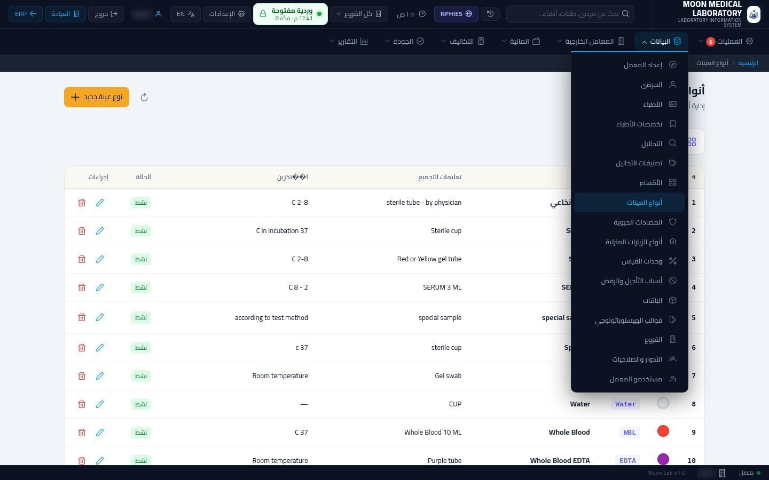Delete the Whole Blood 10 ML row

pyautogui.click(x=82, y=433)
